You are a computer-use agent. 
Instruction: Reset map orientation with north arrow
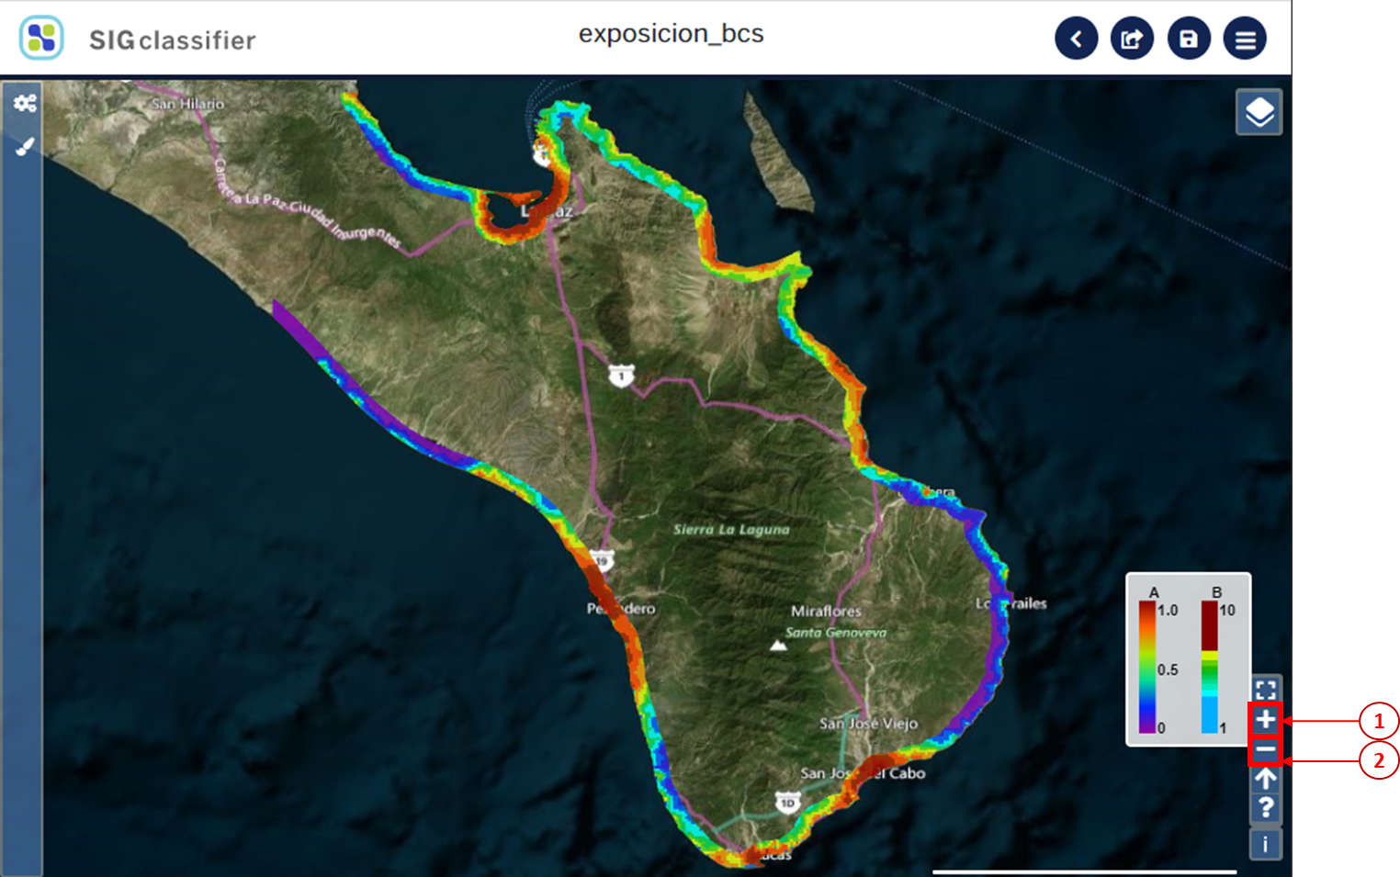[1265, 779]
